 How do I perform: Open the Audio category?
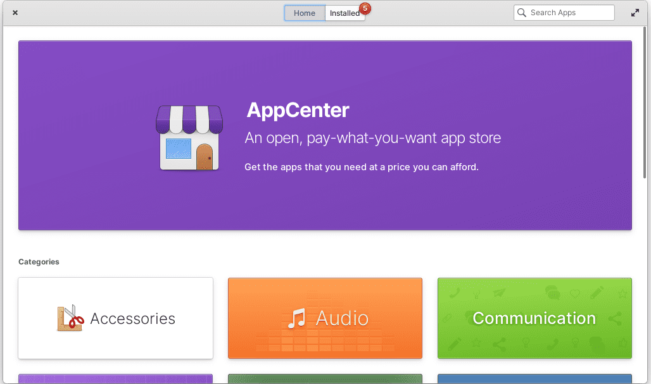pyautogui.click(x=325, y=318)
